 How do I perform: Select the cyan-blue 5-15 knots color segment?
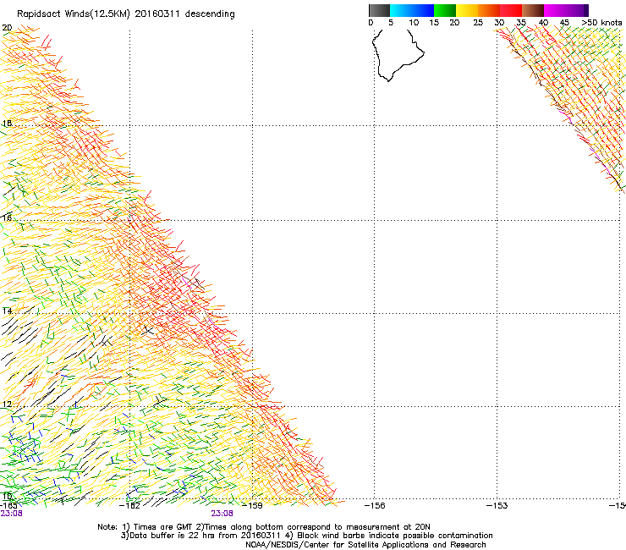click(412, 10)
